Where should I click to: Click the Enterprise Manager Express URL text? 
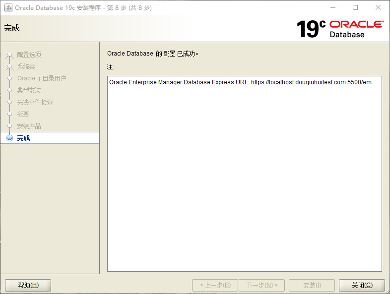[x=240, y=82]
